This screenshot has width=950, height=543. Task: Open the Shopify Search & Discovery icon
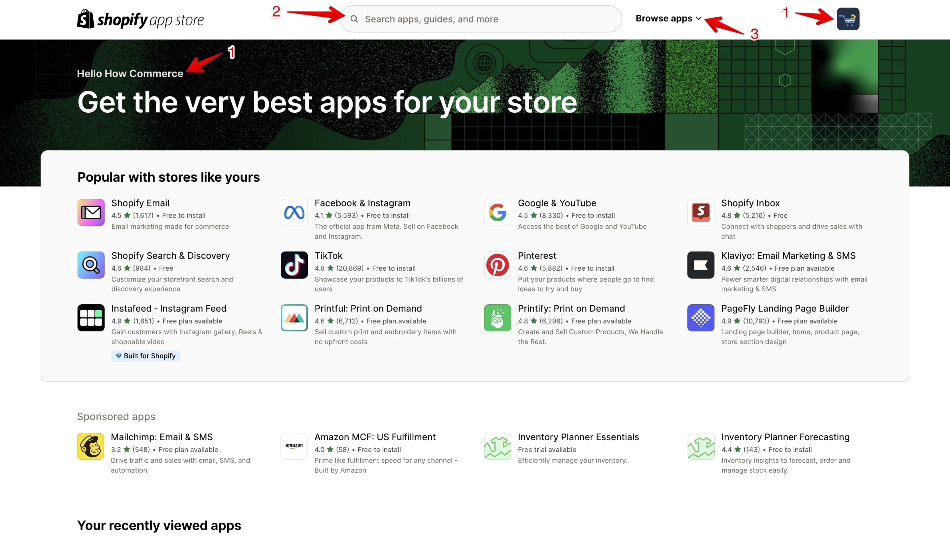(x=91, y=265)
